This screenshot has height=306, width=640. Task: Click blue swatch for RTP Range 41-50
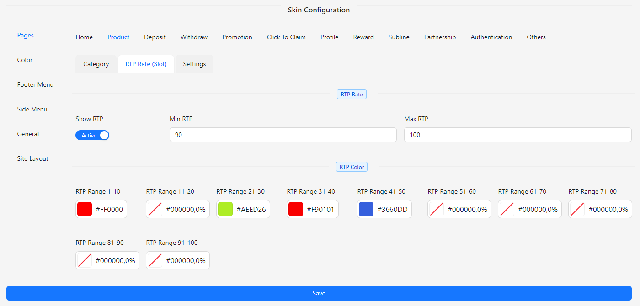pos(366,209)
